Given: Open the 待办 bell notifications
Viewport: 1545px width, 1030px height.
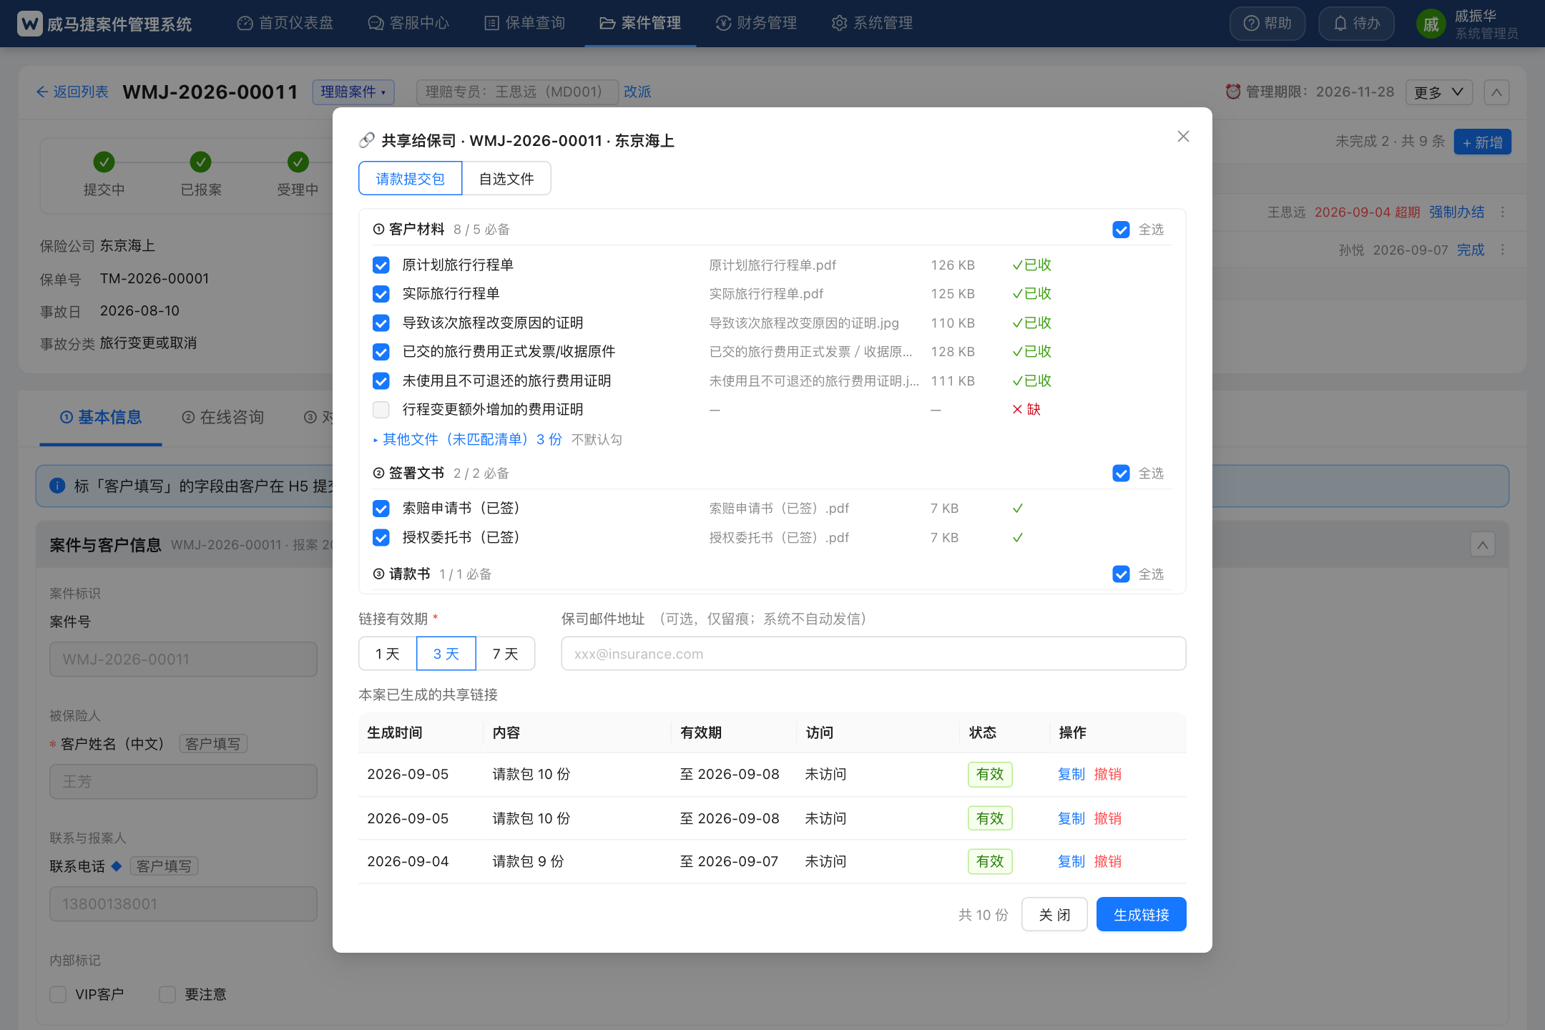Looking at the screenshot, I should [1356, 24].
